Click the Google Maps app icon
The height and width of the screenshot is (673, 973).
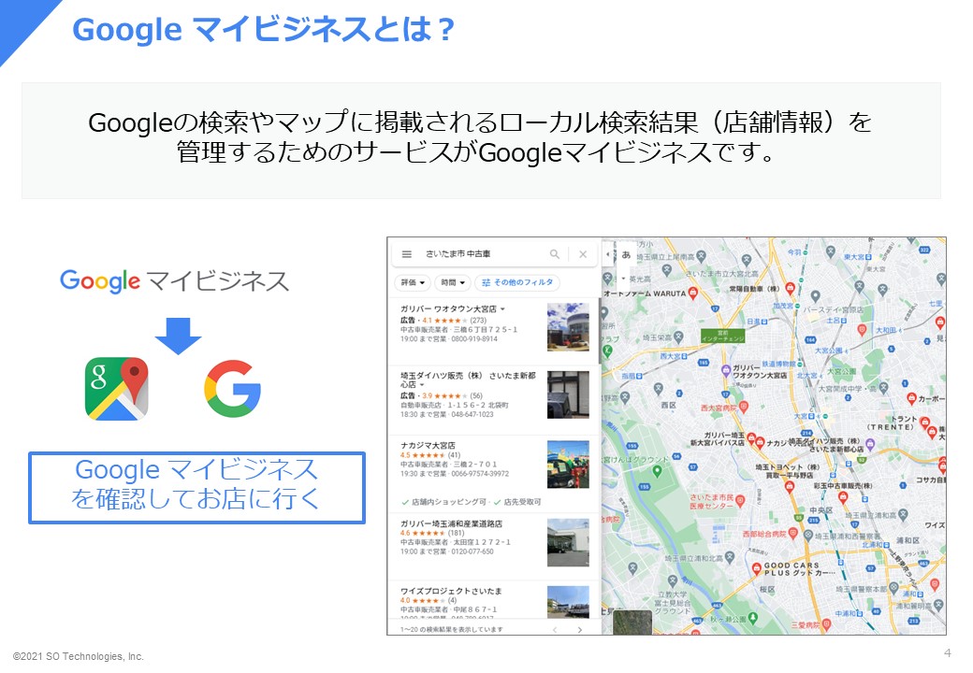pos(117,389)
